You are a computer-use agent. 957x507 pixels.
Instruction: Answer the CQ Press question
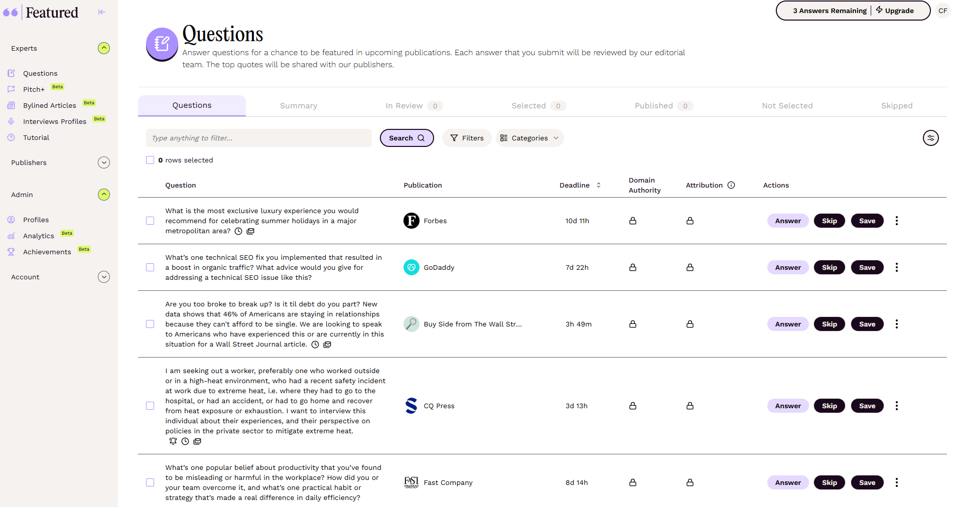pos(788,406)
